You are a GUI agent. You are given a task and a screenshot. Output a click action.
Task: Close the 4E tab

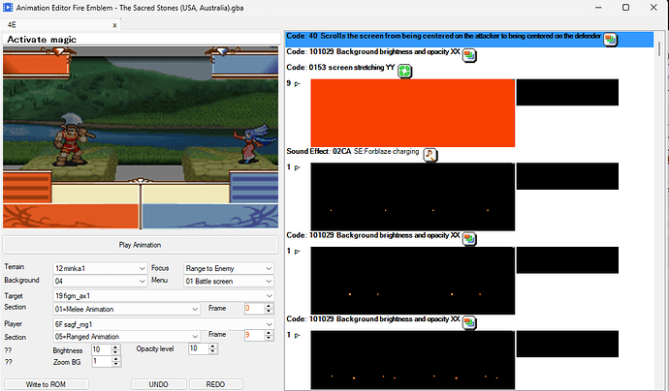coord(114,25)
